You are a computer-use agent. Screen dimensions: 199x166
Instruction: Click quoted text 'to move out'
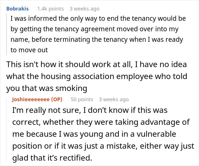[x=29, y=50]
